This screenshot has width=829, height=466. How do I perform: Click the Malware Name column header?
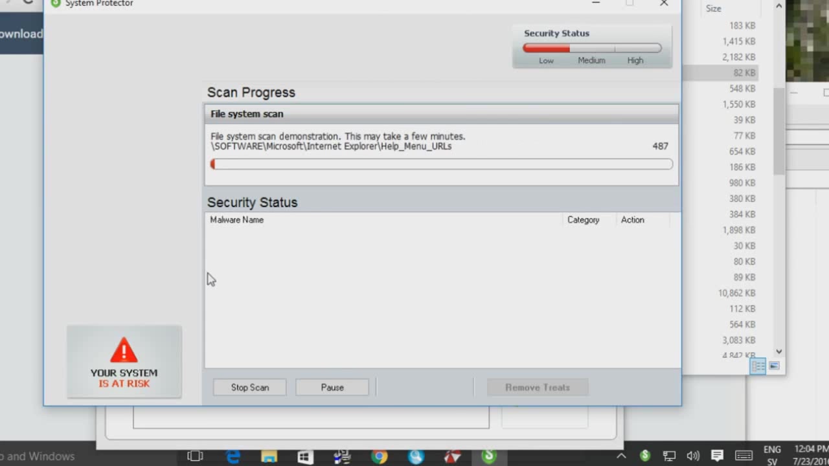pyautogui.click(x=237, y=220)
